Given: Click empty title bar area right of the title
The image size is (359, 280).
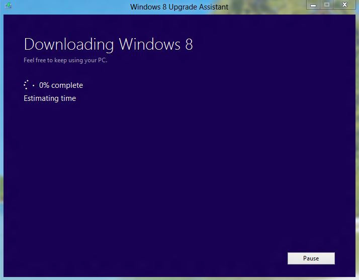Looking at the screenshot, I should click(266, 7).
